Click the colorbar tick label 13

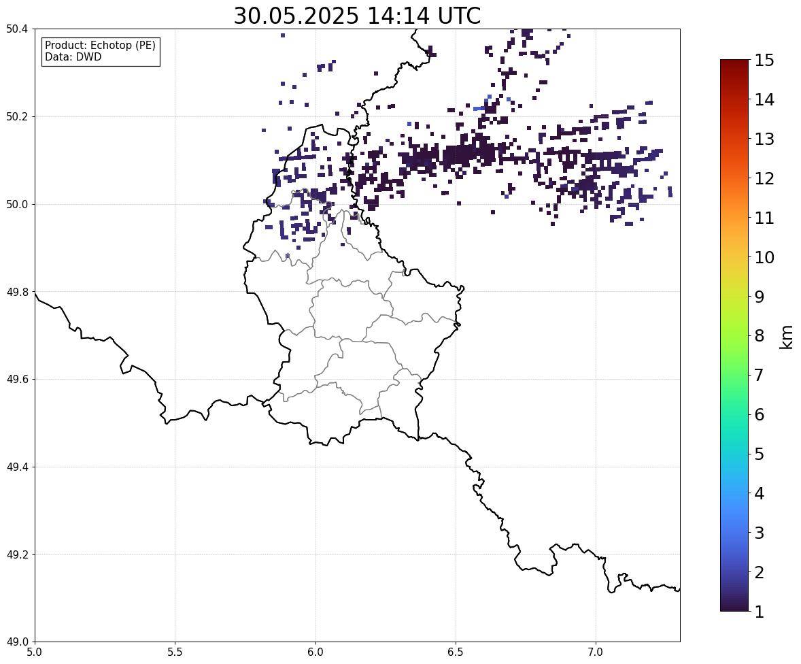(764, 139)
